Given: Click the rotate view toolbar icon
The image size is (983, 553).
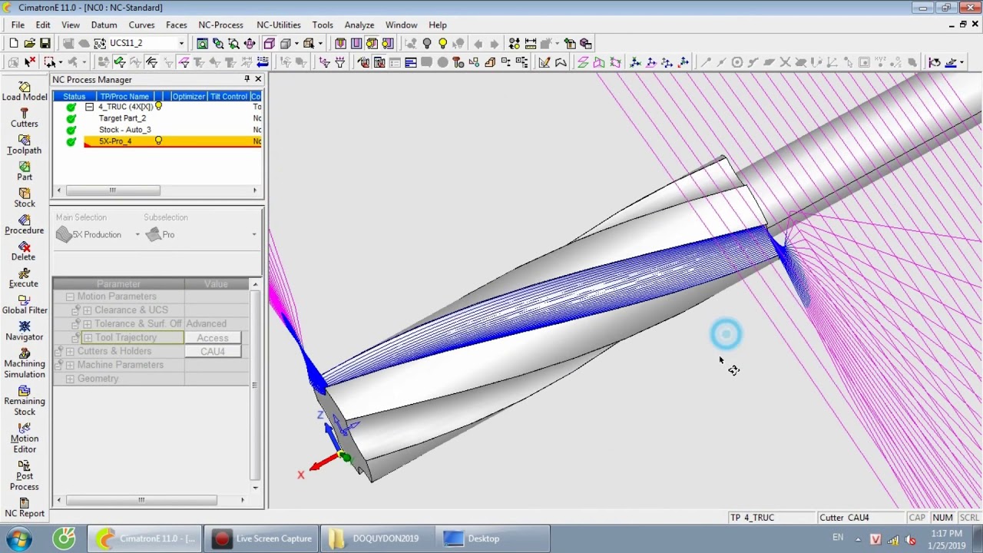Looking at the screenshot, I should coord(250,44).
